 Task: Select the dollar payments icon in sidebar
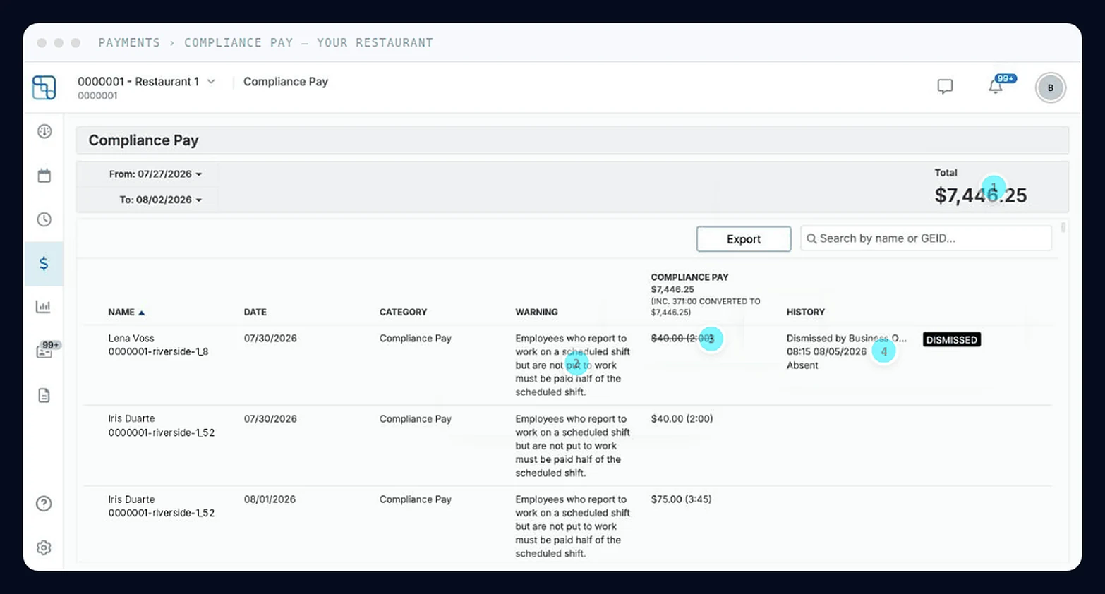point(44,263)
